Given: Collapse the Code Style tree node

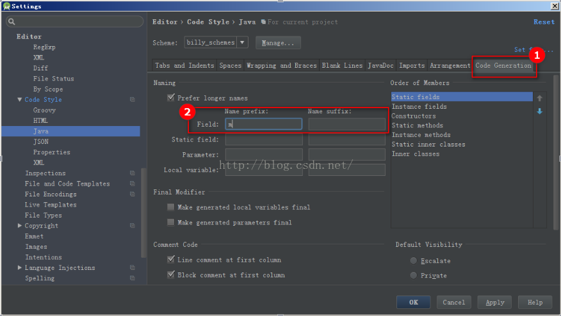Looking at the screenshot, I should (20, 99).
